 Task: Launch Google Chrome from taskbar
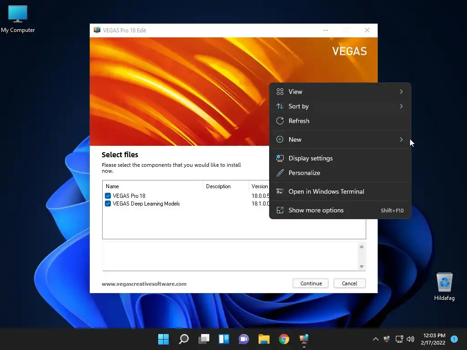tap(284, 339)
